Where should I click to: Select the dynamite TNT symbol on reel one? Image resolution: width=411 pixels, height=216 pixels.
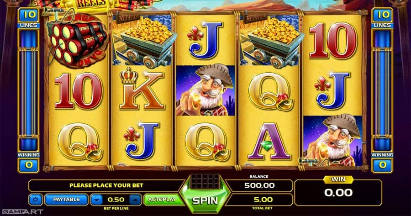pos(77,39)
